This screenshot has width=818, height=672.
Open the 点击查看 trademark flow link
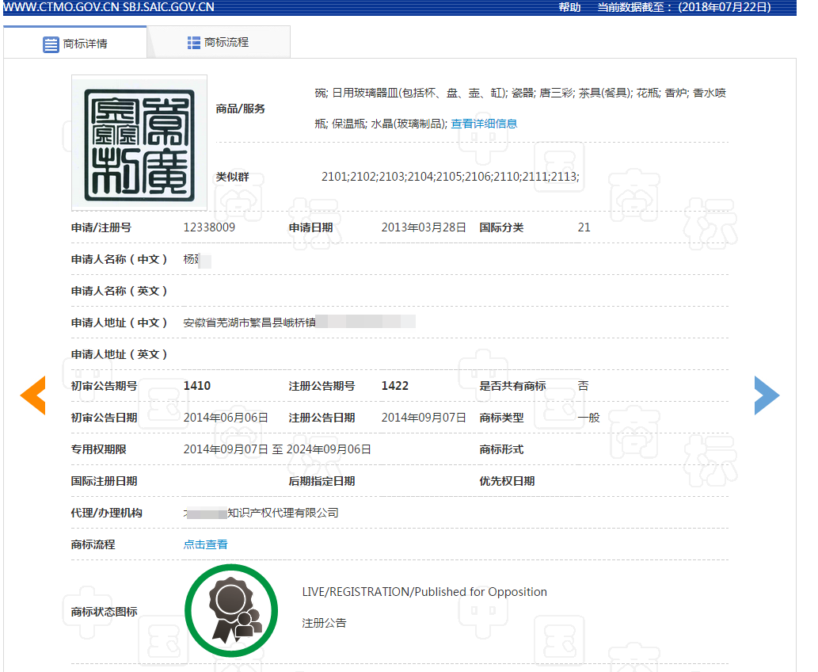click(205, 544)
